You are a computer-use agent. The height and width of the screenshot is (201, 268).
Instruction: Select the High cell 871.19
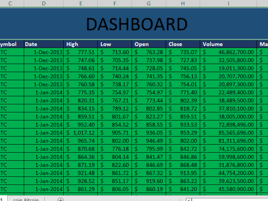[x=81, y=165]
